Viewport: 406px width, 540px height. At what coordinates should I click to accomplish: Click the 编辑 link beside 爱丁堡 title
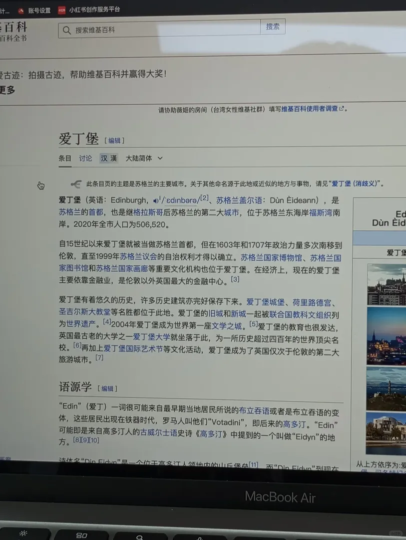(x=114, y=140)
